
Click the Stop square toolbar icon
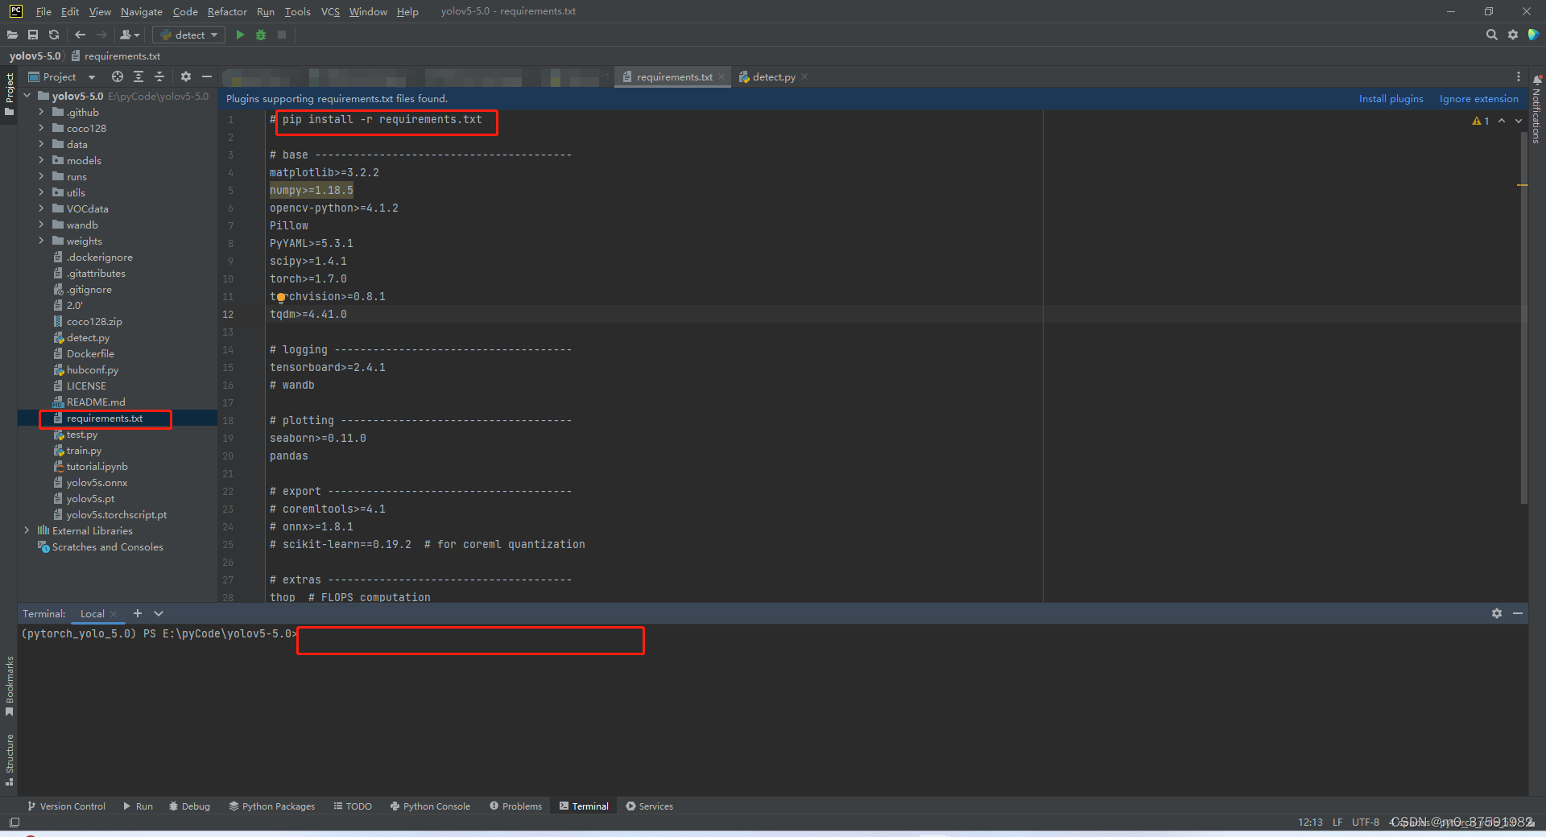click(282, 35)
